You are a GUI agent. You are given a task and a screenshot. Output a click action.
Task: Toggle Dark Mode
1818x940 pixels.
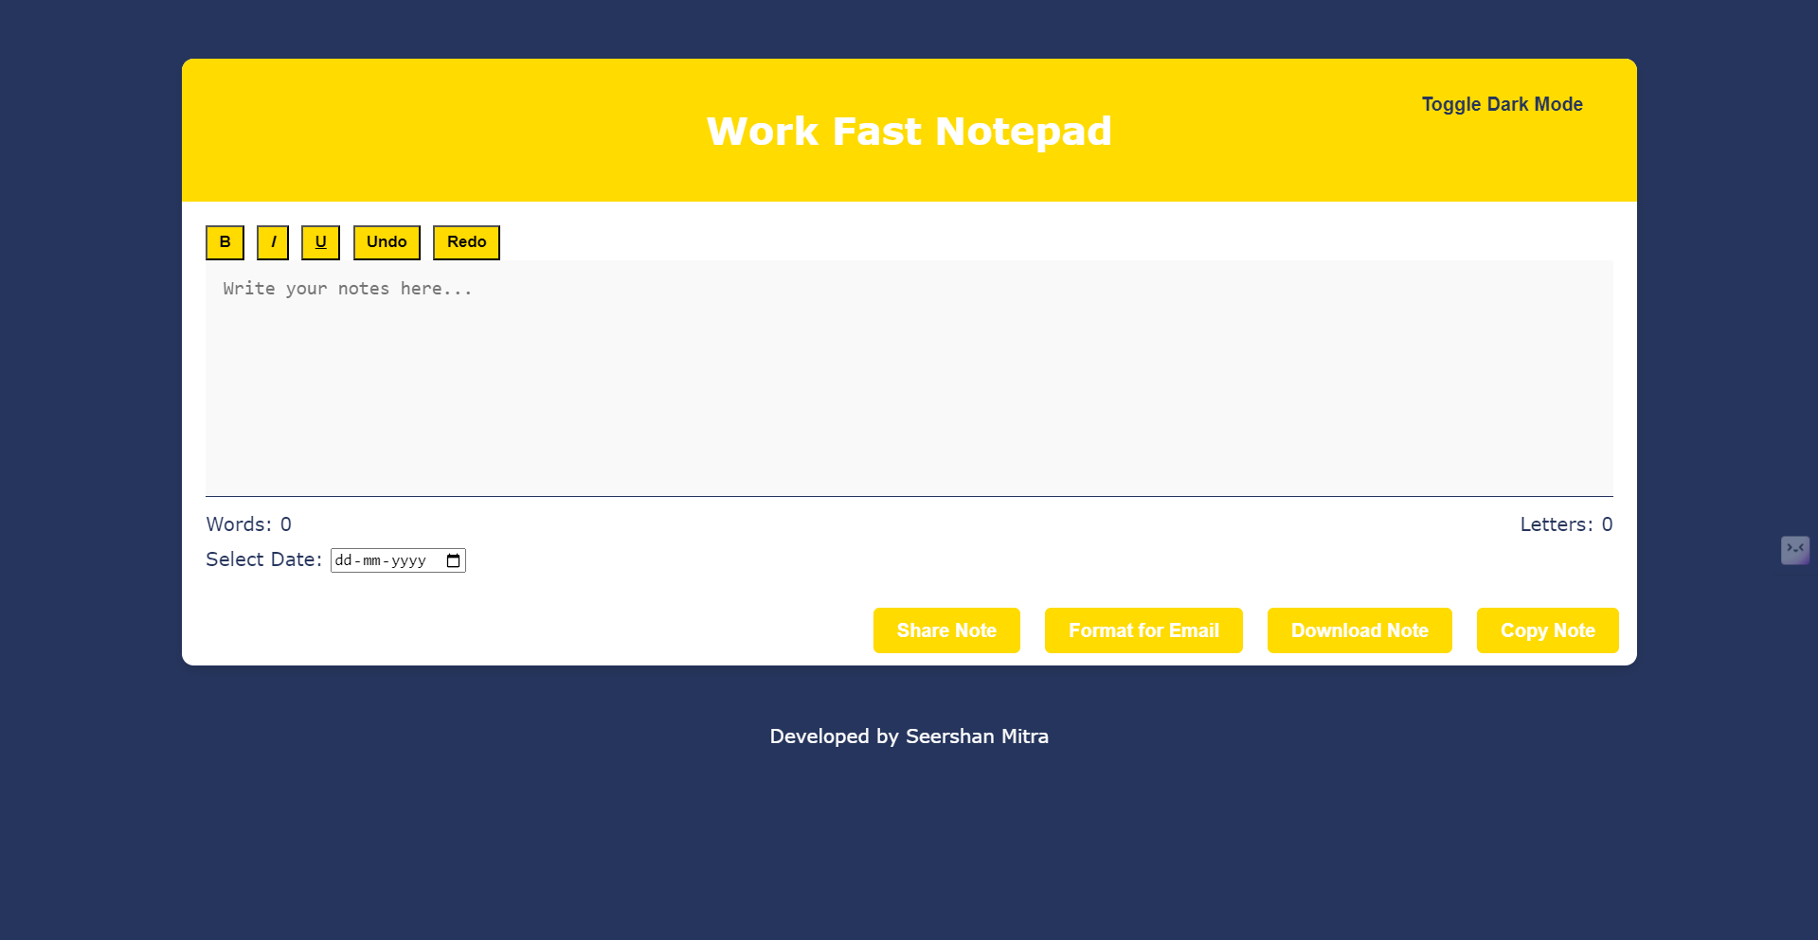coord(1502,104)
